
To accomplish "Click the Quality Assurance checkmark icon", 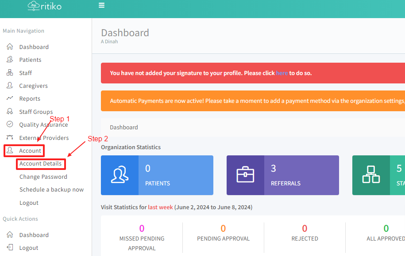I will coord(10,124).
